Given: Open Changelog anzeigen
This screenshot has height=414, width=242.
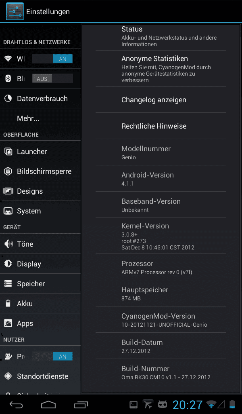Looking at the screenshot, I should 161,100.
